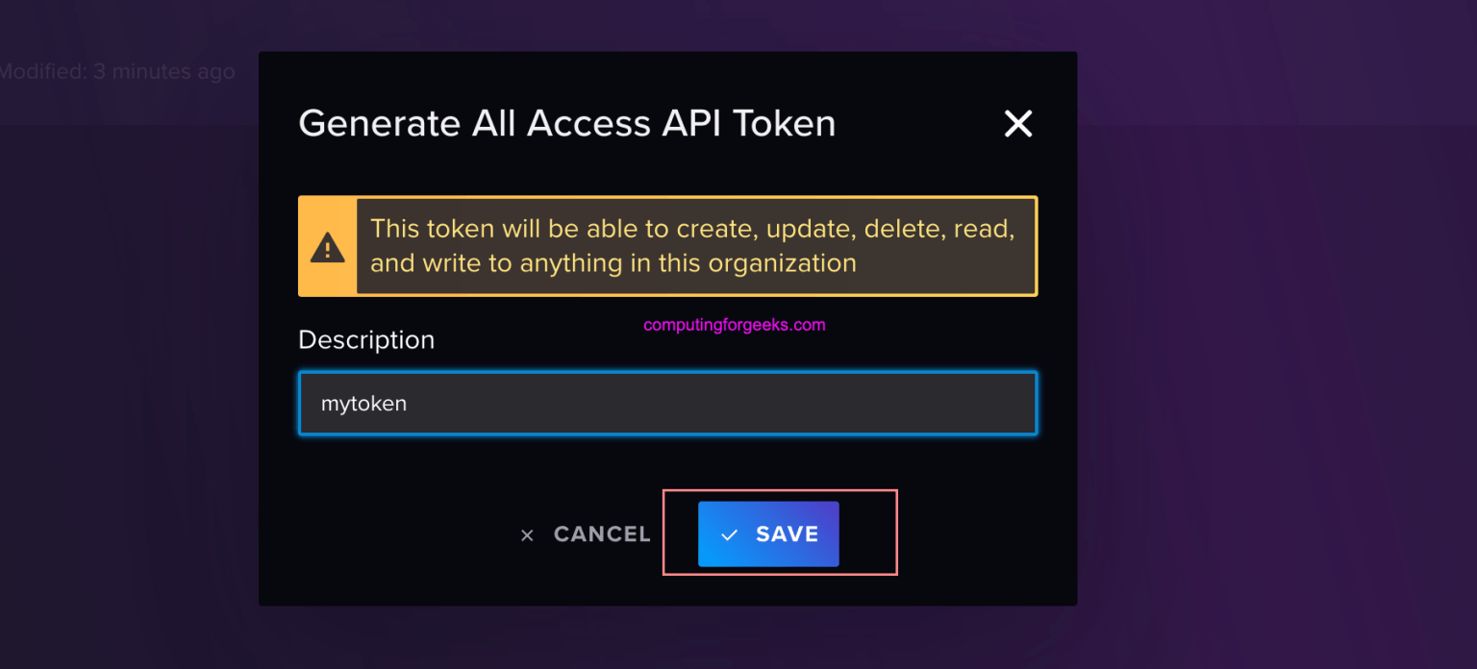Click the 'Generate All Access API Token' title
Viewport: 1477px width, 669px height.
pyautogui.click(x=566, y=124)
